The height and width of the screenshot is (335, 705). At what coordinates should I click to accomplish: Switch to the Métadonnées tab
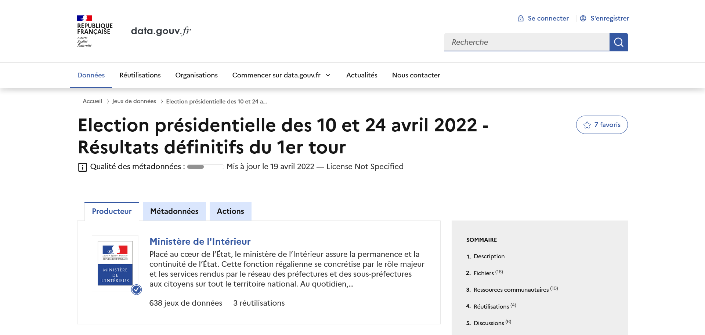174,211
